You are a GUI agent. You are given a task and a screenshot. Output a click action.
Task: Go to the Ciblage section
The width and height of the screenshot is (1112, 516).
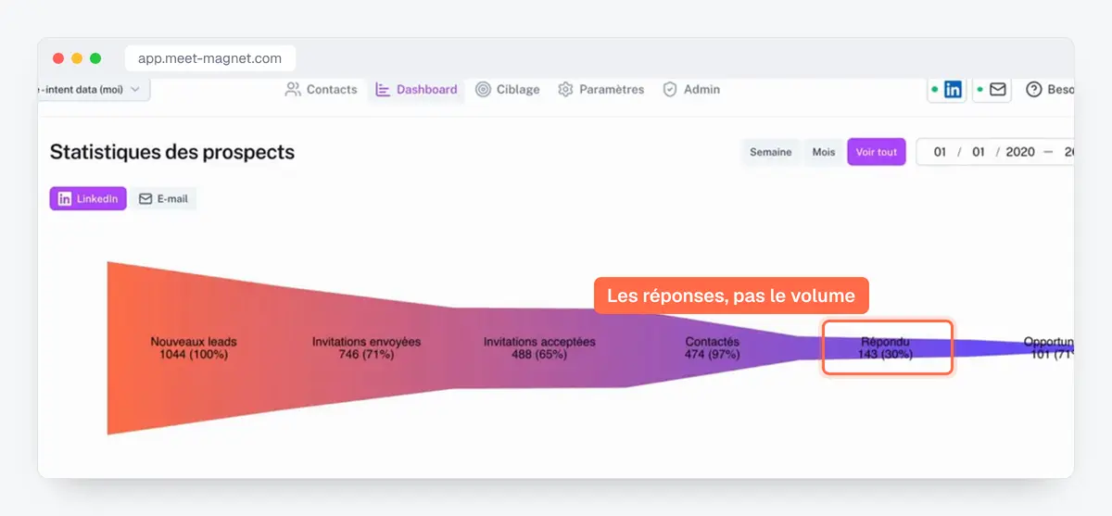tap(507, 90)
